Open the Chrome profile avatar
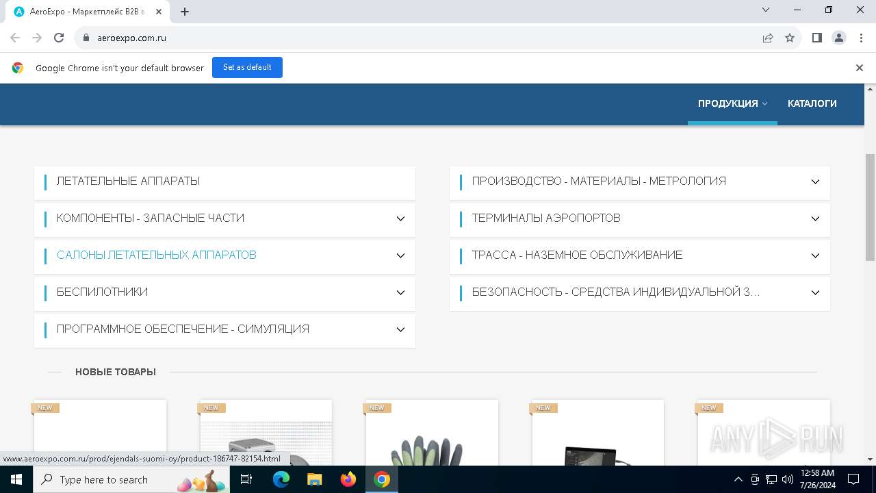The image size is (876, 493). [x=839, y=38]
